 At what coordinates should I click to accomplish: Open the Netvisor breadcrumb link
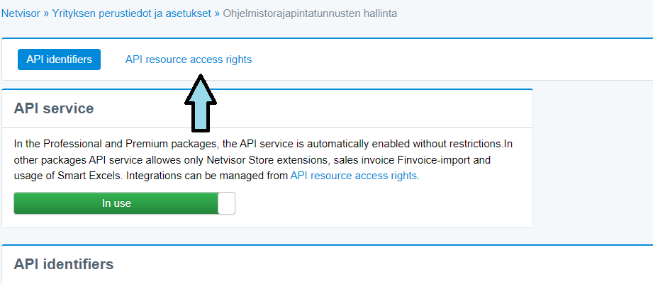click(21, 13)
